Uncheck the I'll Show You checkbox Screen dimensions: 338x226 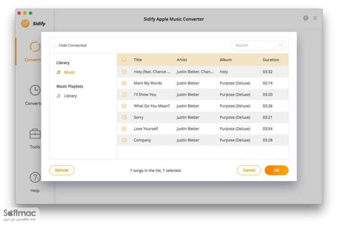pos(124,95)
